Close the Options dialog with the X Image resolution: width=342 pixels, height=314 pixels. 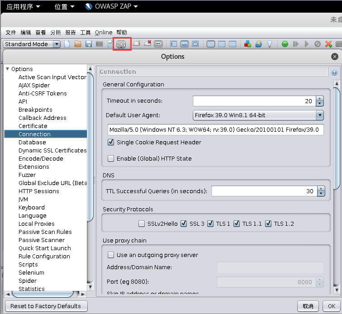pyautogui.click(x=335, y=57)
